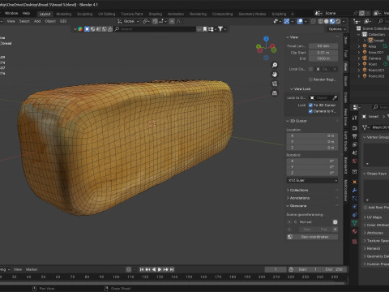Click the asset Search field
Screen dimensions: 389x292
pos(155,29)
